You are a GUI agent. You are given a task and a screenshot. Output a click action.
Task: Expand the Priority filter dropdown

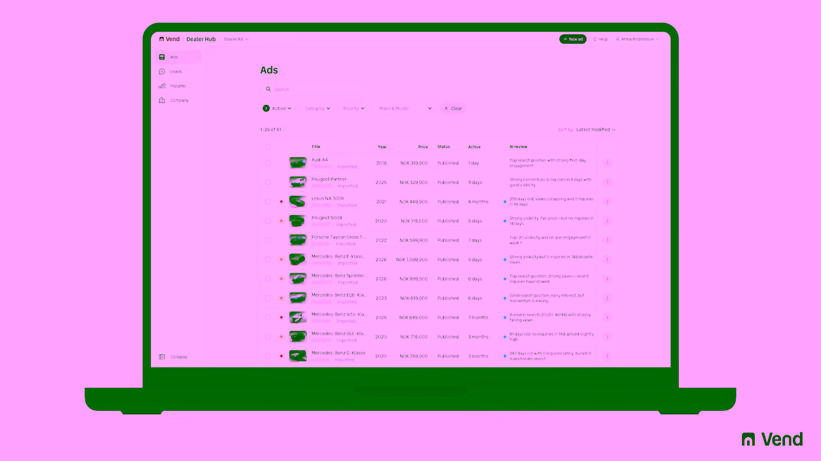pos(354,109)
